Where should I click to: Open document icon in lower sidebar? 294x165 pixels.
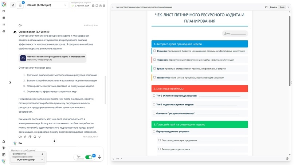(4, 155)
